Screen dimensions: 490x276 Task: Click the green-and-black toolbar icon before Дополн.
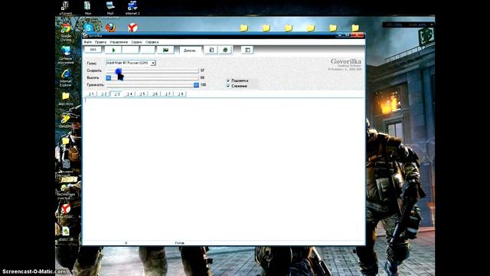pyautogui.click(x=165, y=50)
